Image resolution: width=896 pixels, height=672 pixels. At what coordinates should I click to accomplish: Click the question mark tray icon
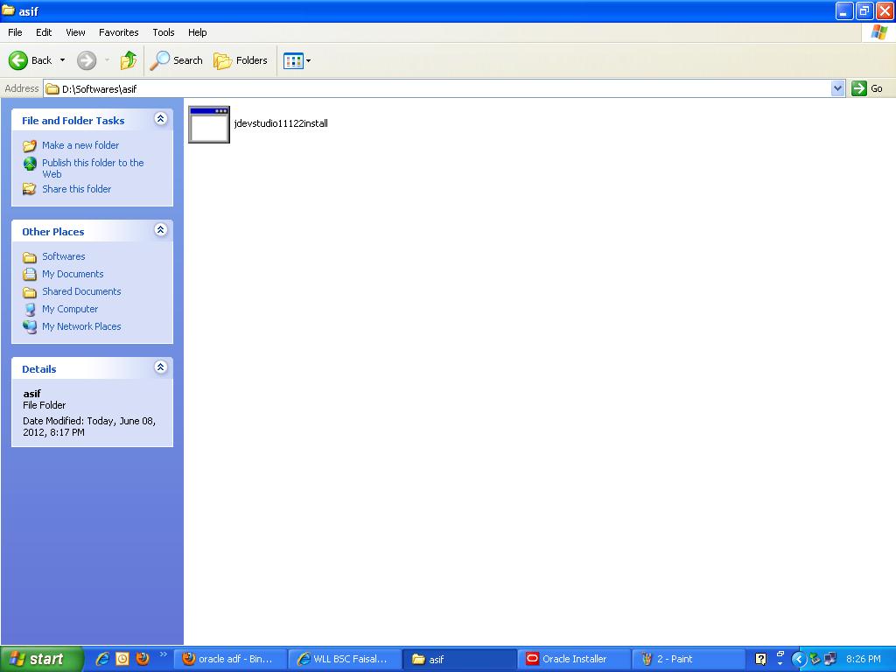[760, 659]
